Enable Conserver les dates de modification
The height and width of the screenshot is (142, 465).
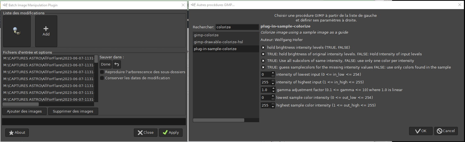click(x=102, y=78)
